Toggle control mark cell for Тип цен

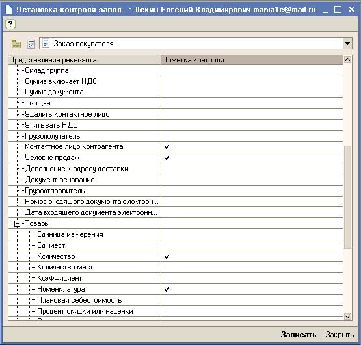[x=252, y=103]
